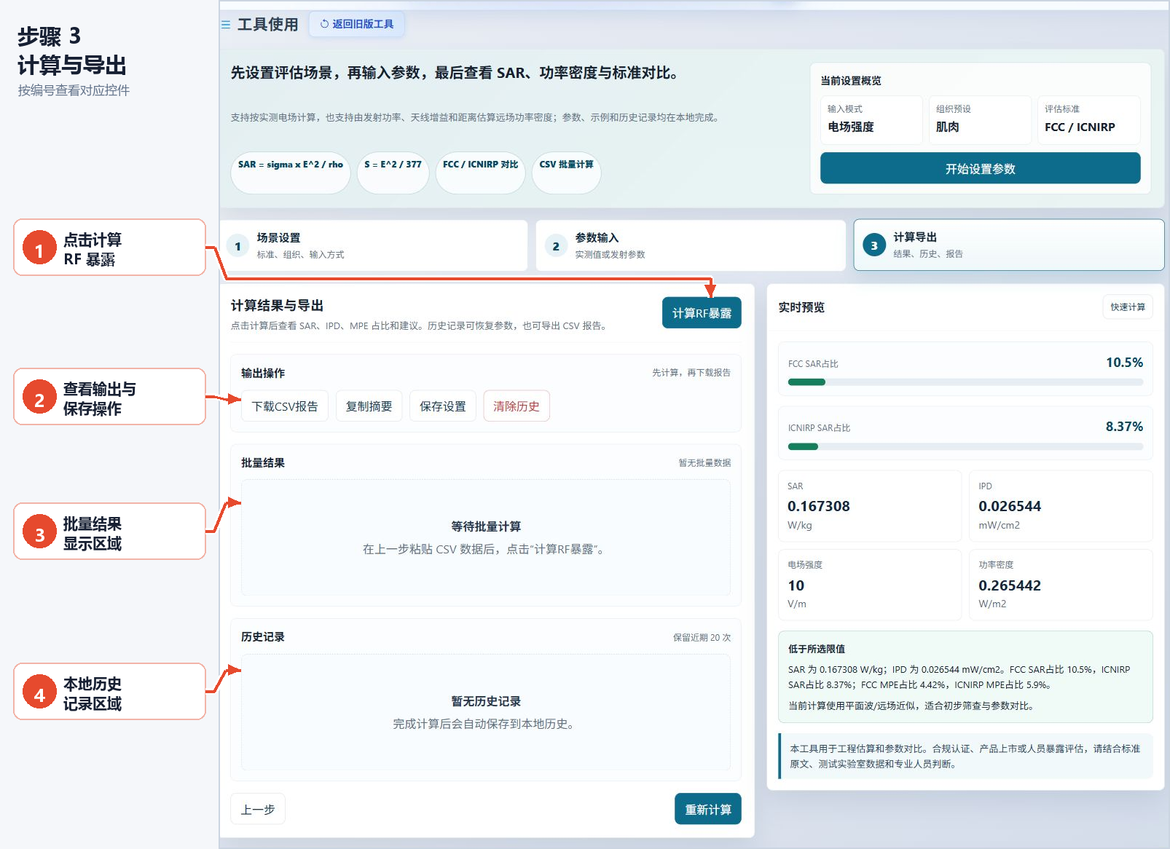
Task: Click 快速计算 in the 实时预览 panel
Action: (1127, 307)
